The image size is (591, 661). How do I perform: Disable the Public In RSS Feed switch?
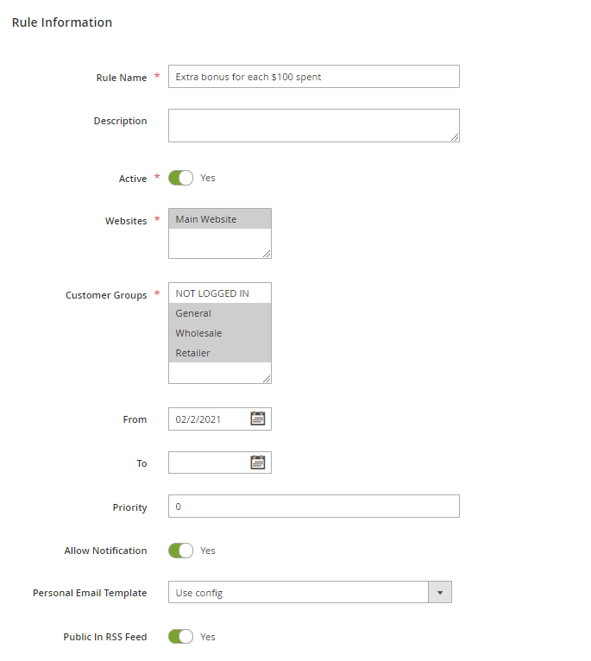(180, 637)
